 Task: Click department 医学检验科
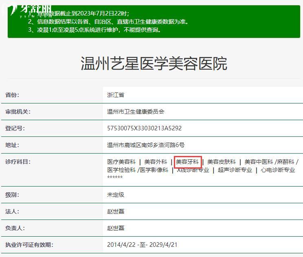point(121,170)
